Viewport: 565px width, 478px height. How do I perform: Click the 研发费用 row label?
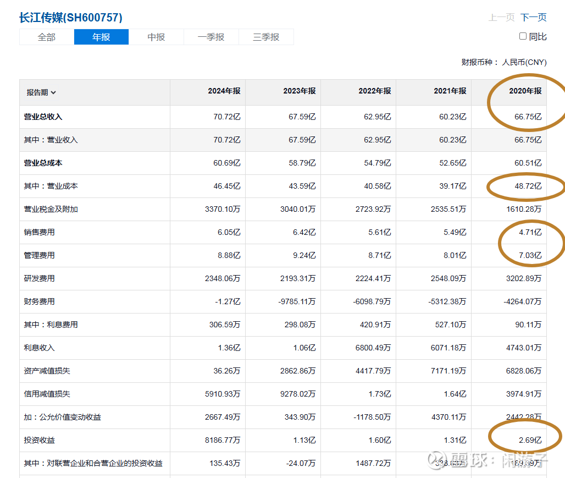coord(39,278)
